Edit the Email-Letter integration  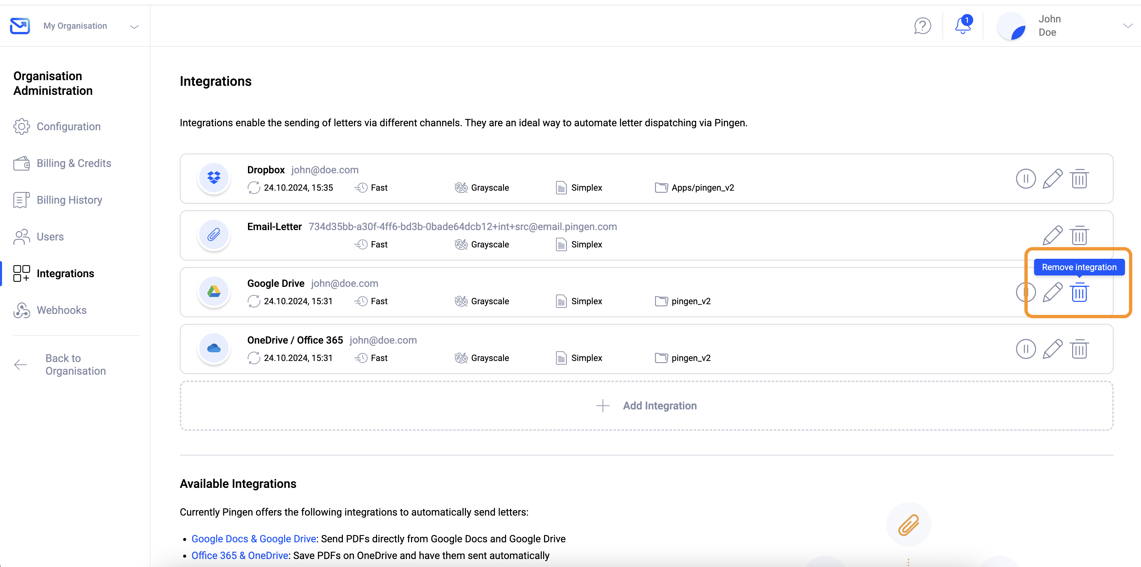tap(1052, 235)
